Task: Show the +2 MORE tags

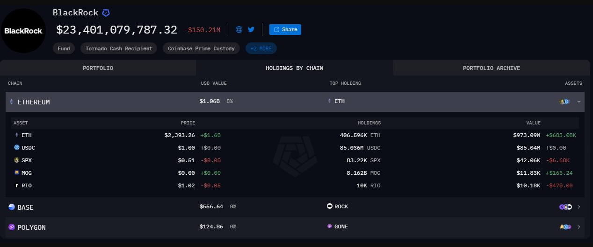Action: pyautogui.click(x=261, y=48)
